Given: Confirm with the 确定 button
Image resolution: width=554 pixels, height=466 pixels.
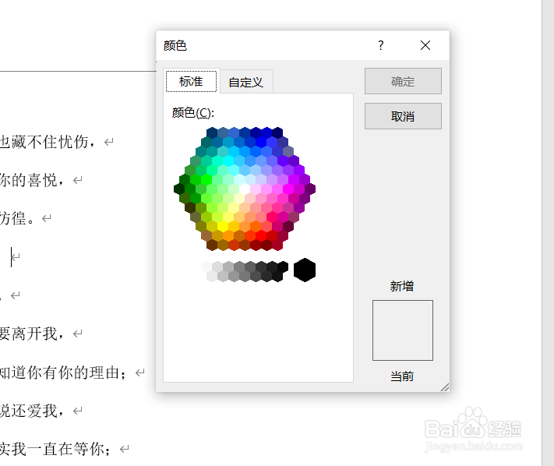Looking at the screenshot, I should click(403, 81).
